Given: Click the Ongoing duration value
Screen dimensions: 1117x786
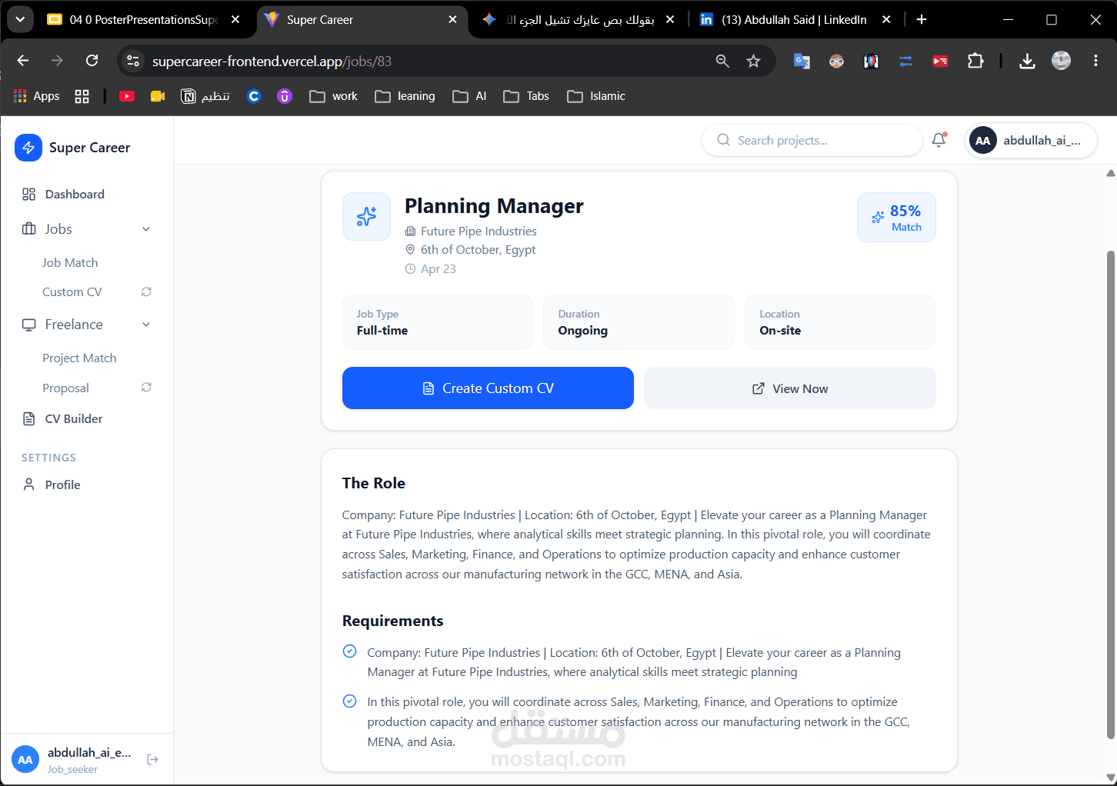Looking at the screenshot, I should (x=582, y=331).
